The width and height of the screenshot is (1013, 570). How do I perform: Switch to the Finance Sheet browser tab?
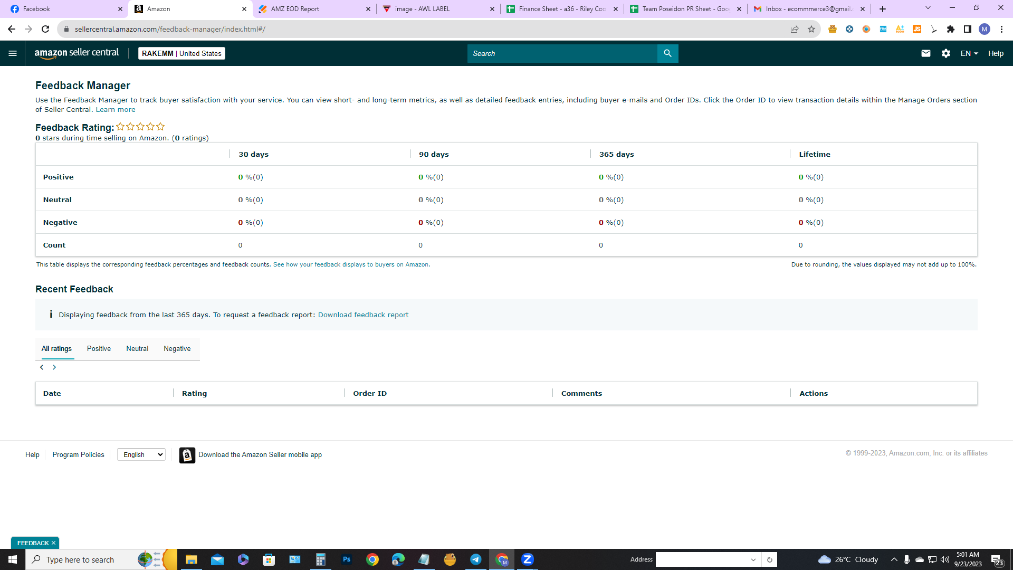pyautogui.click(x=562, y=9)
